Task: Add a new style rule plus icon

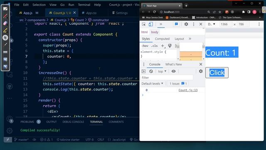Action: [163, 46]
